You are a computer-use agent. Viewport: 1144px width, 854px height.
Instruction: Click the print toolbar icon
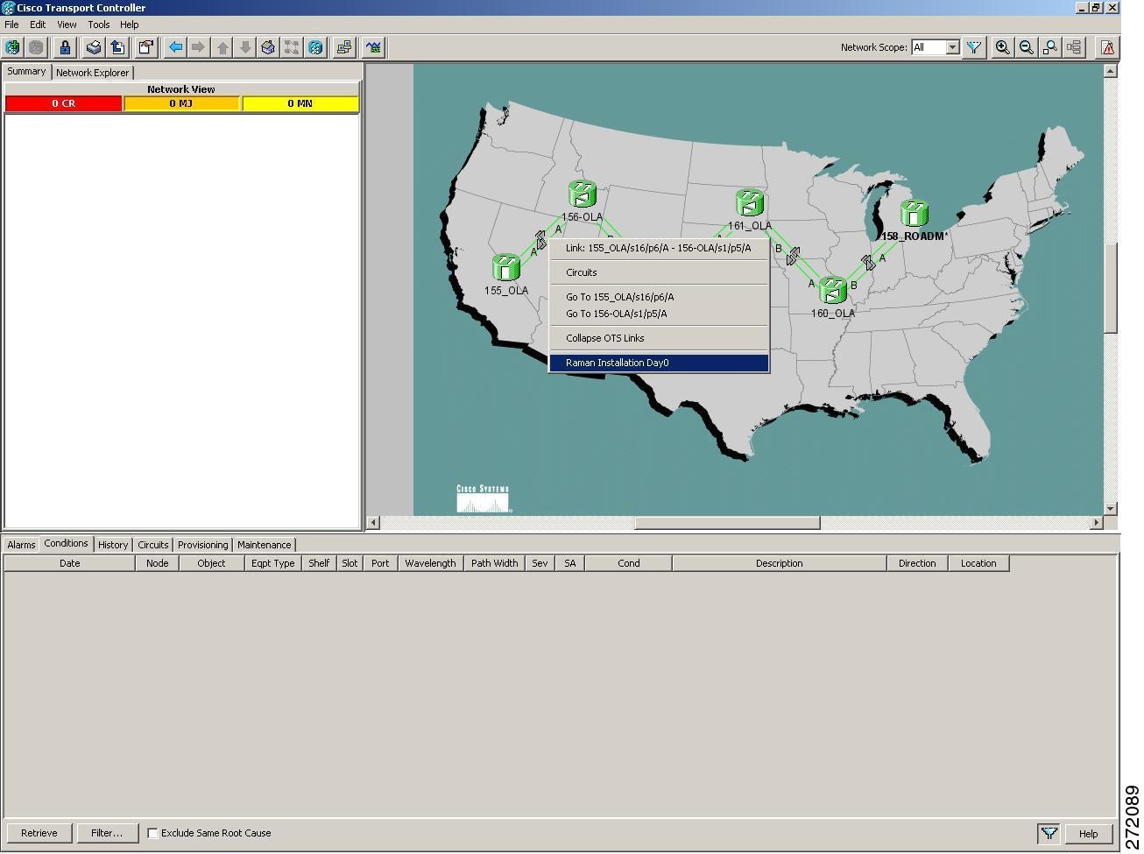click(x=94, y=47)
